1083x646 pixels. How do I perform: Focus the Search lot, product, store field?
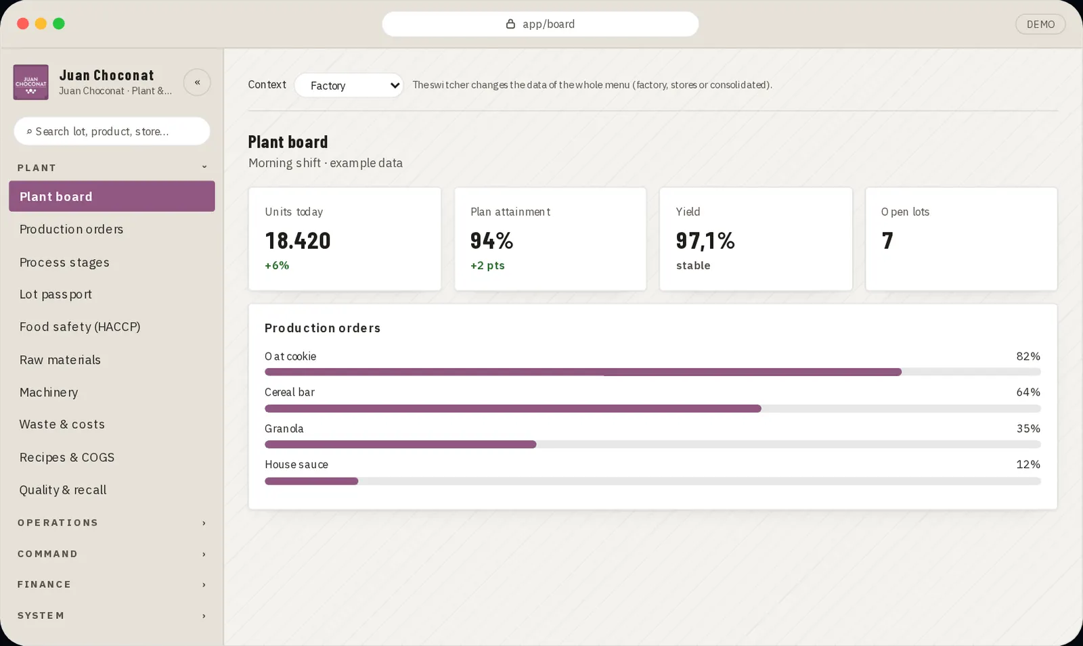[112, 131]
